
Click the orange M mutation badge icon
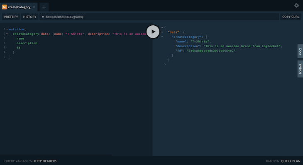tap(4, 7)
